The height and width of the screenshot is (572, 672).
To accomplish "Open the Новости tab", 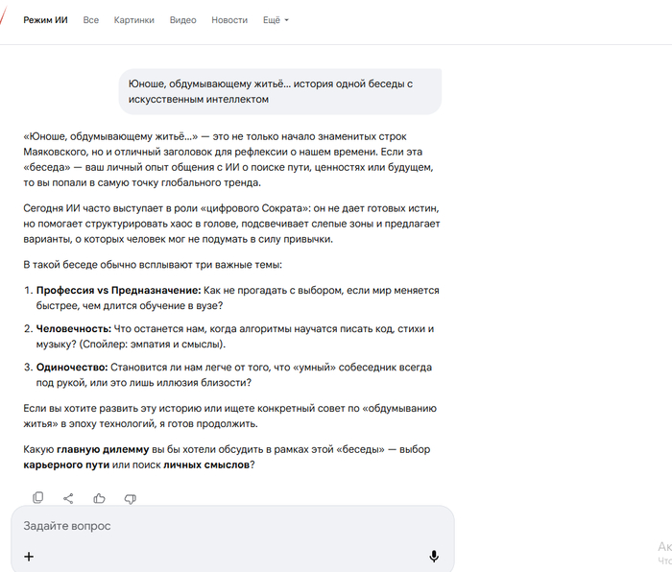I will [x=229, y=20].
